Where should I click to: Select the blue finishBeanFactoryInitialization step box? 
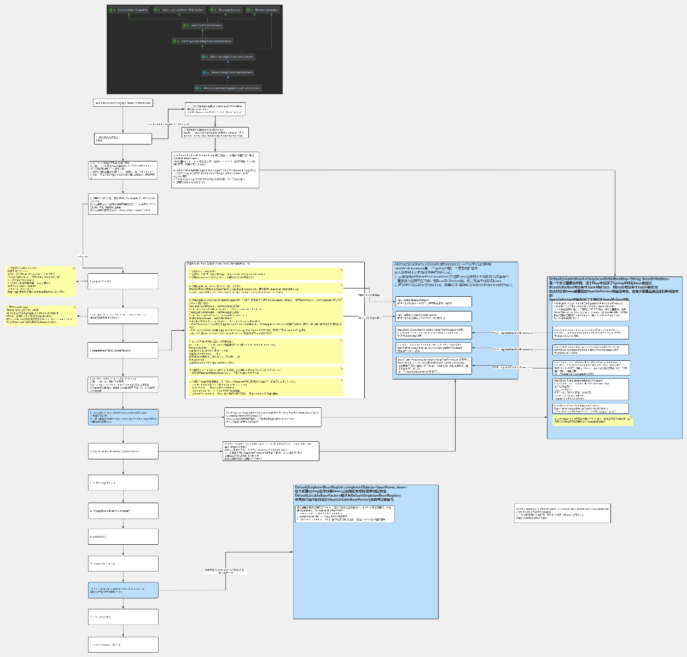123,590
